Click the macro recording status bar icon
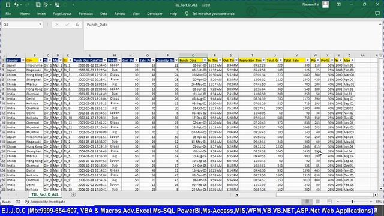The image size is (384, 216). tap(18, 202)
